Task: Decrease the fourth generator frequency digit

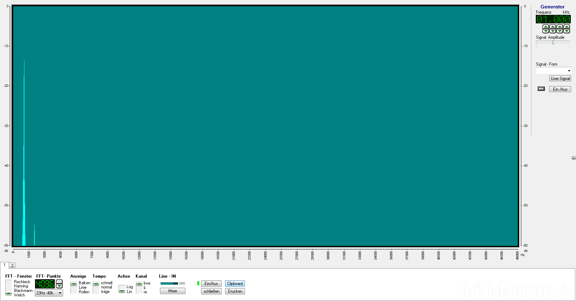Action: click(x=567, y=31)
